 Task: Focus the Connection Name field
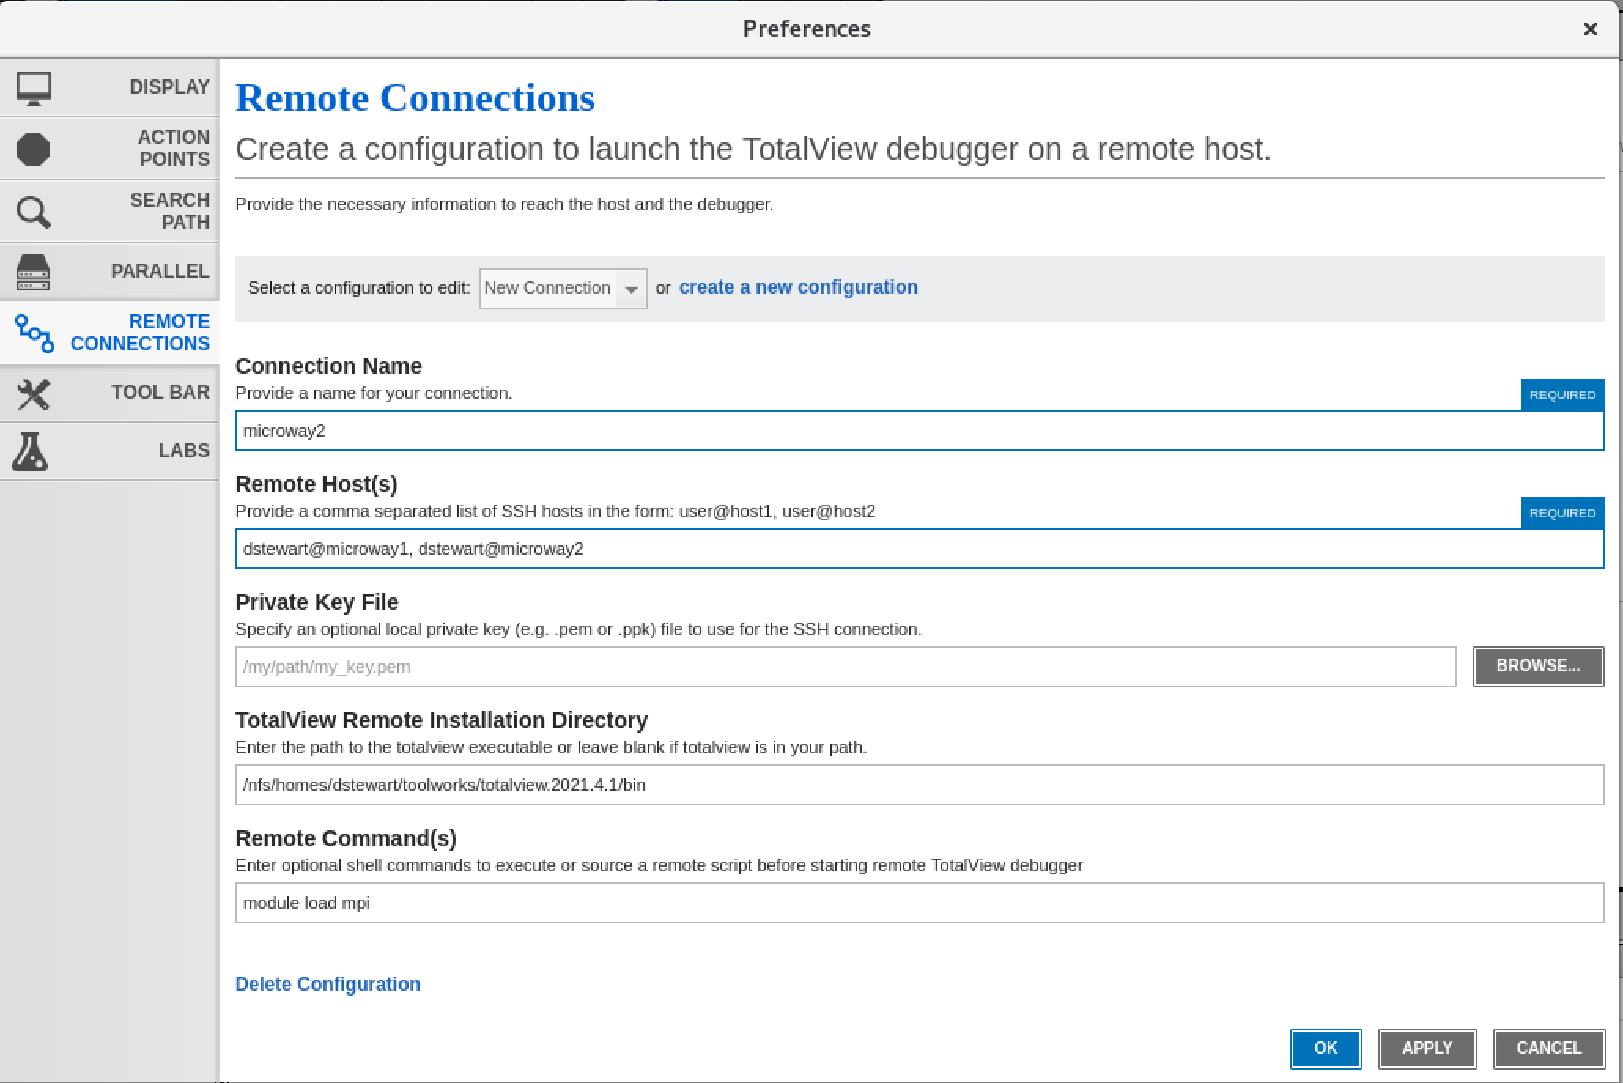[x=919, y=431]
